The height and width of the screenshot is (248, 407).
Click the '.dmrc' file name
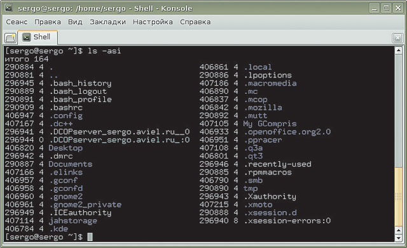[61, 156]
